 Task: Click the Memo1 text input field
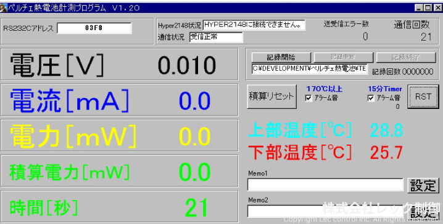[x=325, y=185]
